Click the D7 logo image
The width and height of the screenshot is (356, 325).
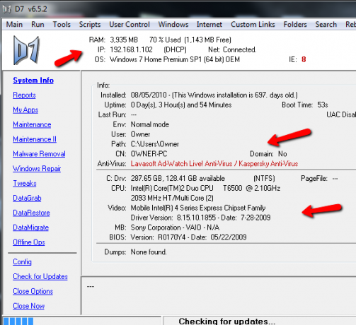26,50
